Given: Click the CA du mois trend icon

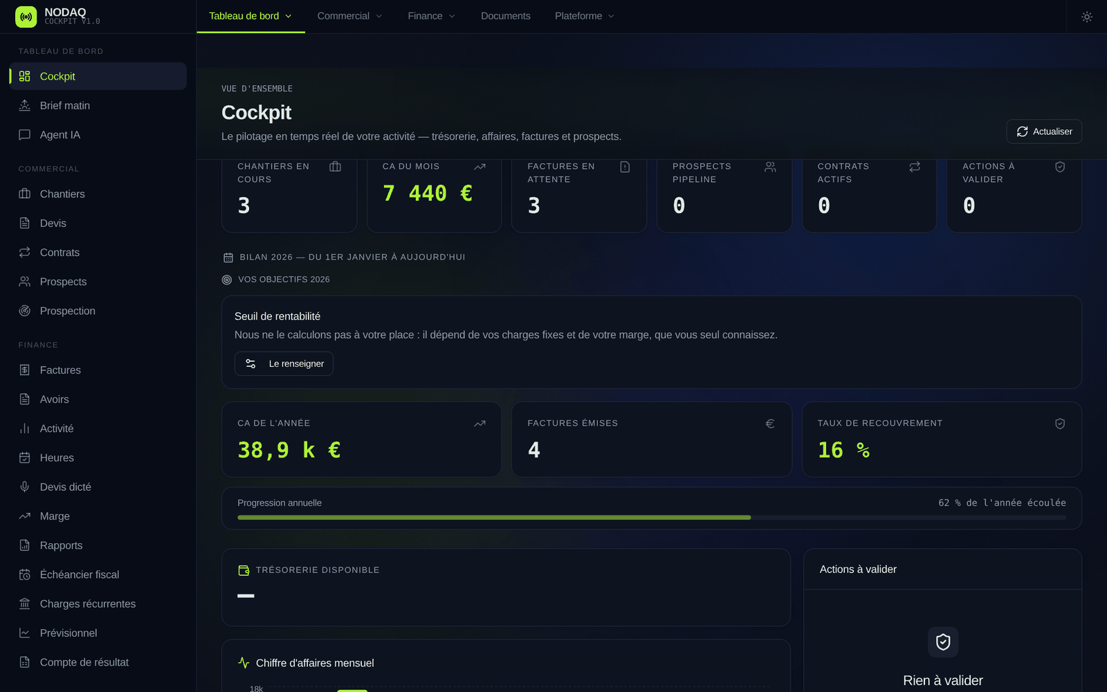Looking at the screenshot, I should 480,167.
